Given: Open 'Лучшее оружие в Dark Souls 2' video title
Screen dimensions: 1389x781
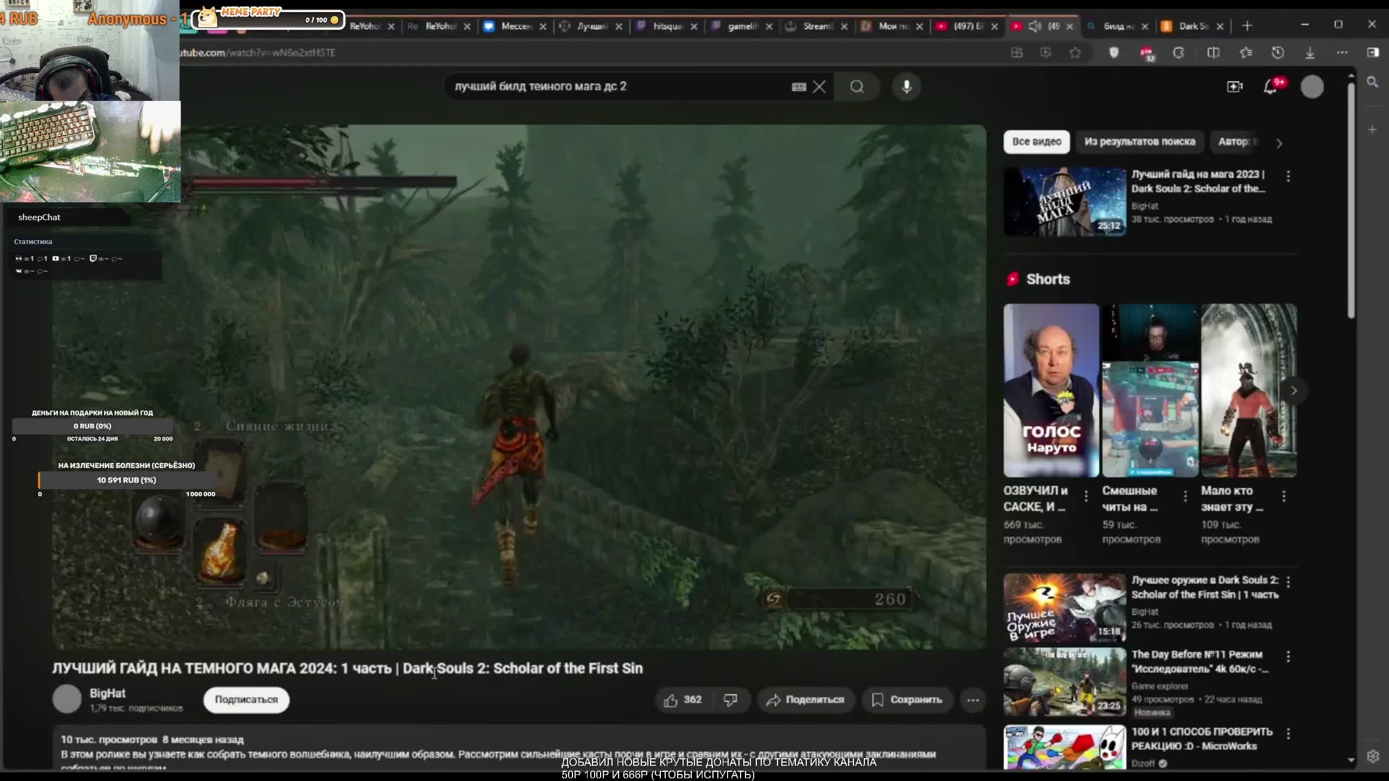Looking at the screenshot, I should click(x=1205, y=587).
